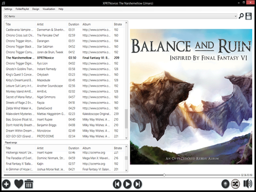Click the song progress slider handle
256x192 pixels.
point(164,175)
